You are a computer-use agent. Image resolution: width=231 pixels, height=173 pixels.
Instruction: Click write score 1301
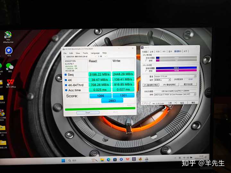coord(123,95)
